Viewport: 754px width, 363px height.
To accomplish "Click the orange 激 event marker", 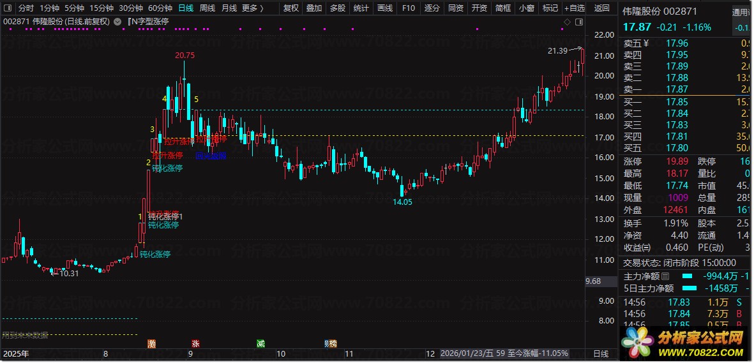I will coord(151,343).
